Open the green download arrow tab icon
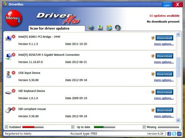The height and width of the screenshot is (138, 185). coord(100,27)
